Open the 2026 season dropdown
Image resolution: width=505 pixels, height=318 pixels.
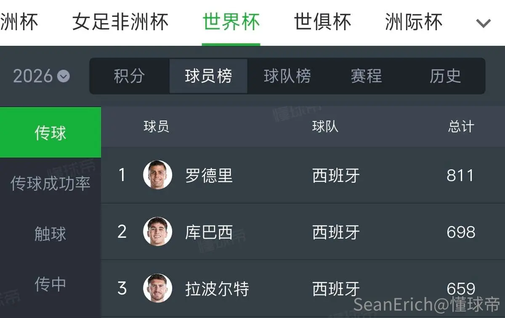[x=41, y=76]
